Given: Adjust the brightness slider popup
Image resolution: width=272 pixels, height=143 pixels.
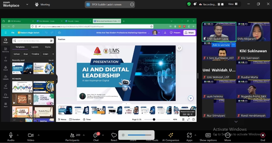Looking at the screenshot, I should pyautogui.click(x=139, y=135).
